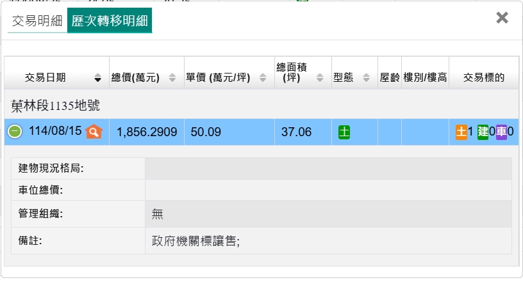523x303 pixels.
Task: Click the 交易標的 column header
Action: point(483,78)
